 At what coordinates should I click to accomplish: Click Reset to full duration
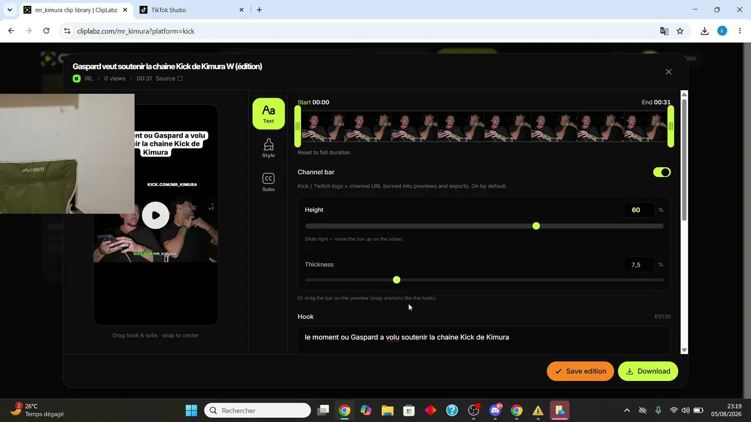pyautogui.click(x=324, y=152)
